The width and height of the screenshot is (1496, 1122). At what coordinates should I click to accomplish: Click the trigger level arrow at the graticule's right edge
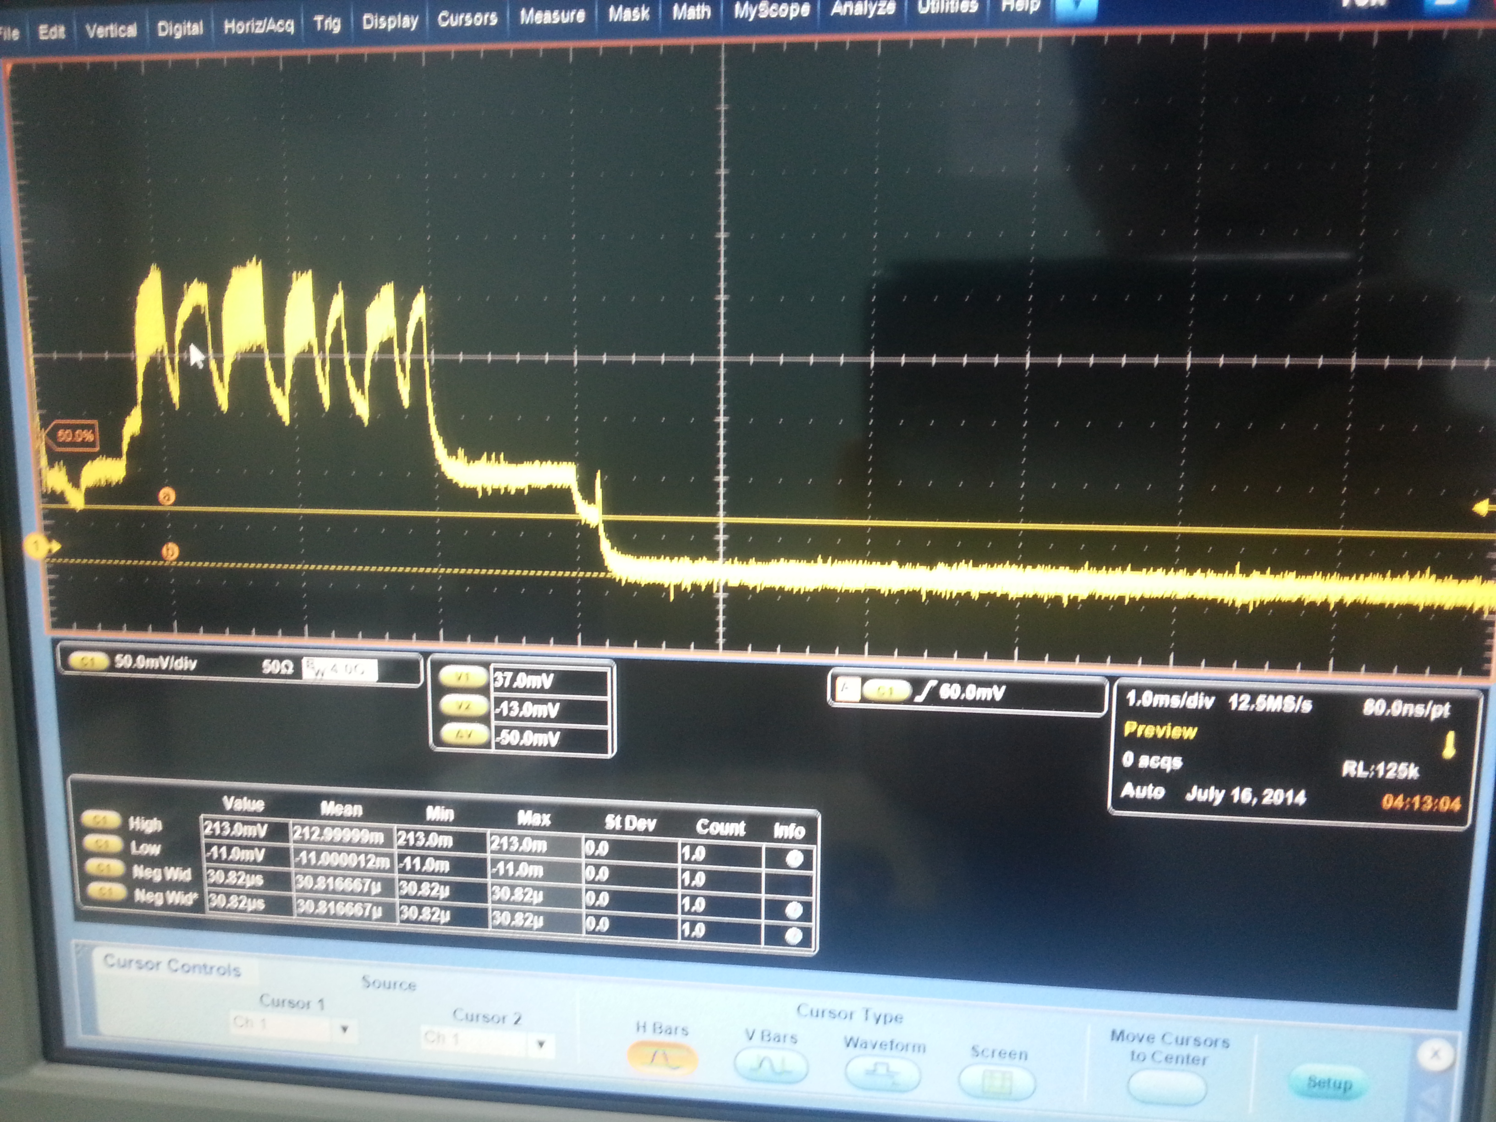pyautogui.click(x=1482, y=508)
